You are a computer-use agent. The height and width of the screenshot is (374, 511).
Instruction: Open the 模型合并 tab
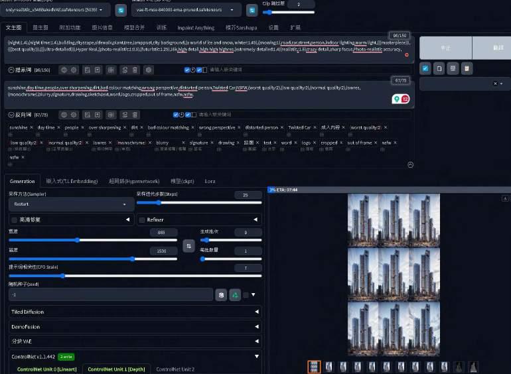click(134, 28)
